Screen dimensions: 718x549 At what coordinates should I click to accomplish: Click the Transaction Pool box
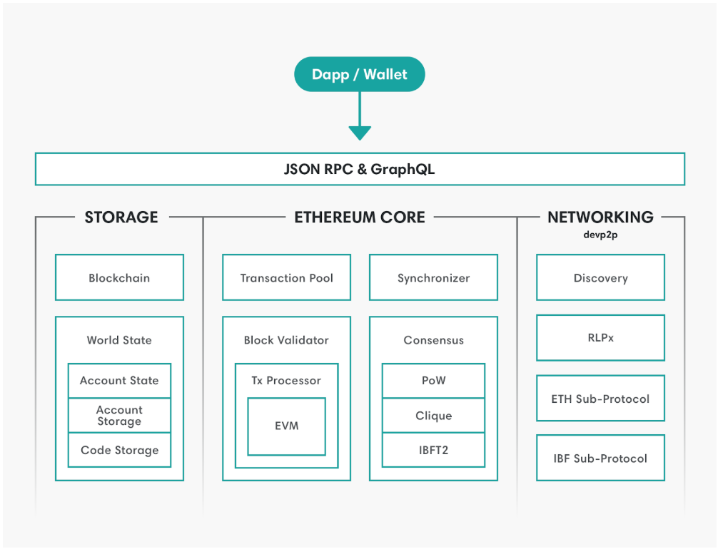coord(287,277)
